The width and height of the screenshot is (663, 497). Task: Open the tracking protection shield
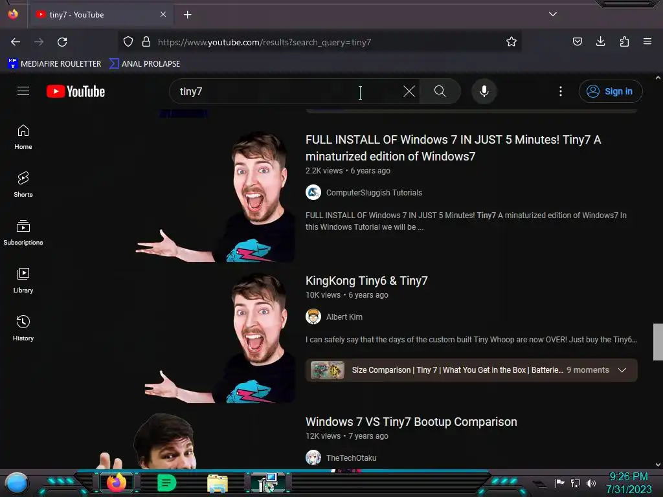pyautogui.click(x=128, y=42)
